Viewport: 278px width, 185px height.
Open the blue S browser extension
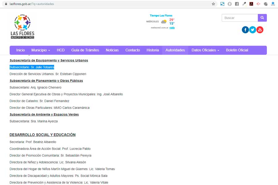point(222,4)
